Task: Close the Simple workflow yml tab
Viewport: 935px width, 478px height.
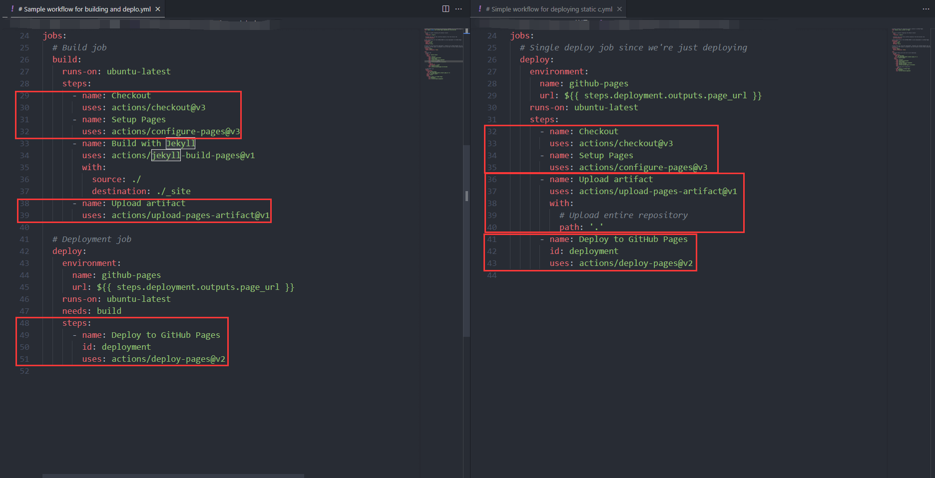Action: tap(619, 8)
